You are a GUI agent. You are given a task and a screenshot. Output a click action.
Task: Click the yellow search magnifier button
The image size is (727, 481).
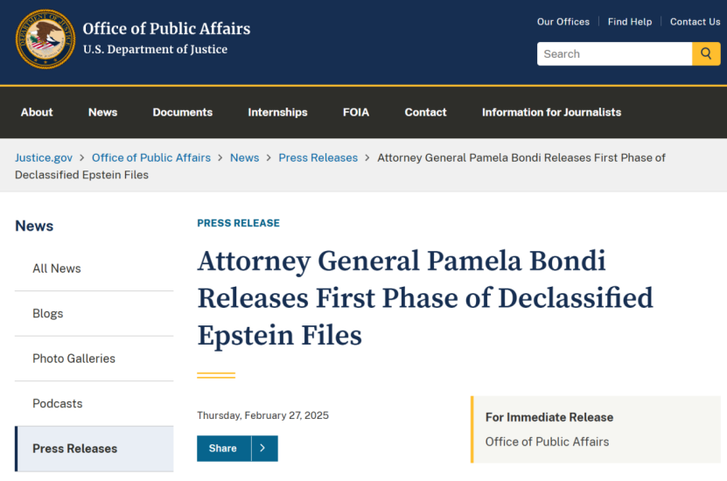[x=706, y=53]
